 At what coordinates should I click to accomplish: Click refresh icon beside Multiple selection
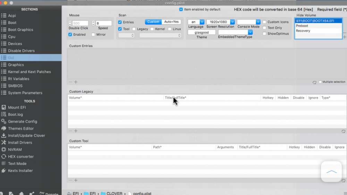click(x=314, y=82)
